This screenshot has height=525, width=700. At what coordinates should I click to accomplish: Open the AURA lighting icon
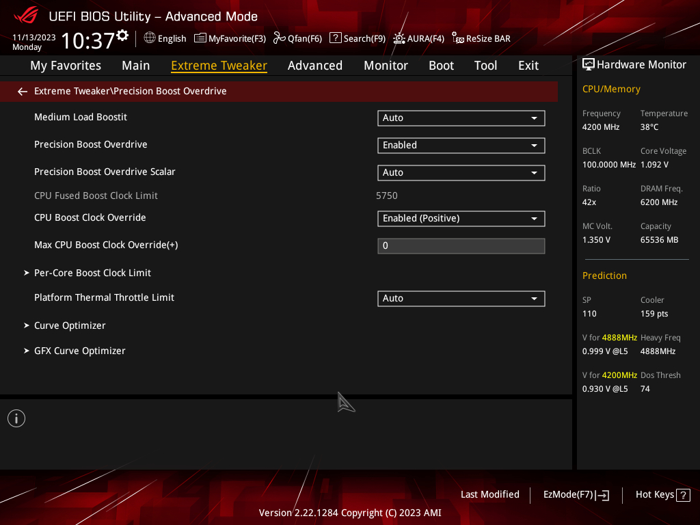(399, 38)
